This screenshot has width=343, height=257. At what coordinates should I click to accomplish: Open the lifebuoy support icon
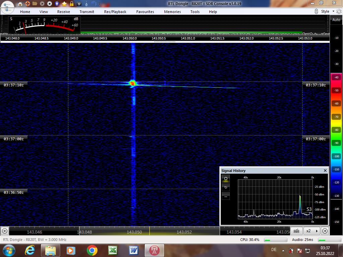tap(27, 4)
